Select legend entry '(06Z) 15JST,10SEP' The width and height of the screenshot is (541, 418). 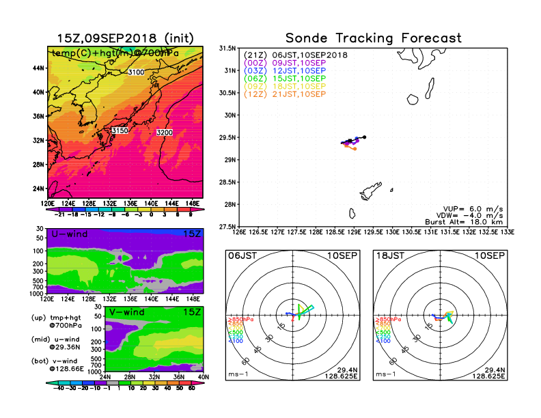pyautogui.click(x=285, y=79)
